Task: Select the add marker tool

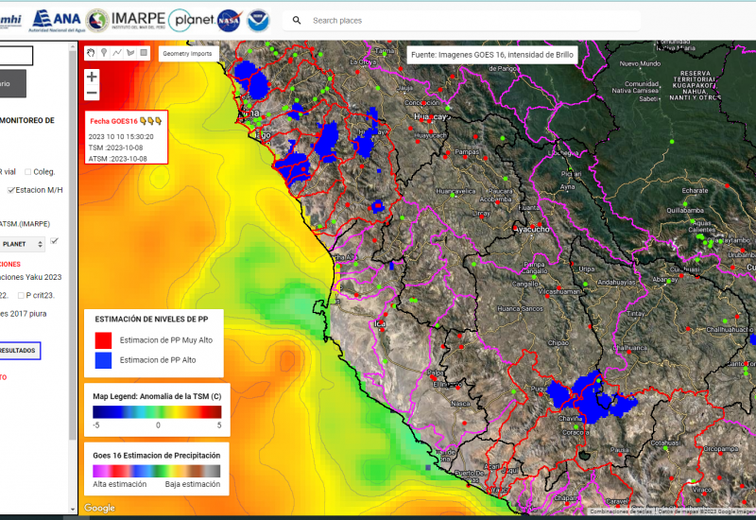Action: pyautogui.click(x=104, y=53)
